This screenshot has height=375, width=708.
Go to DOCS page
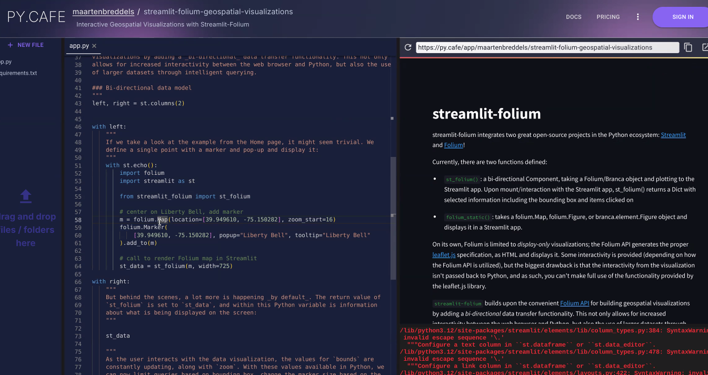click(x=574, y=17)
